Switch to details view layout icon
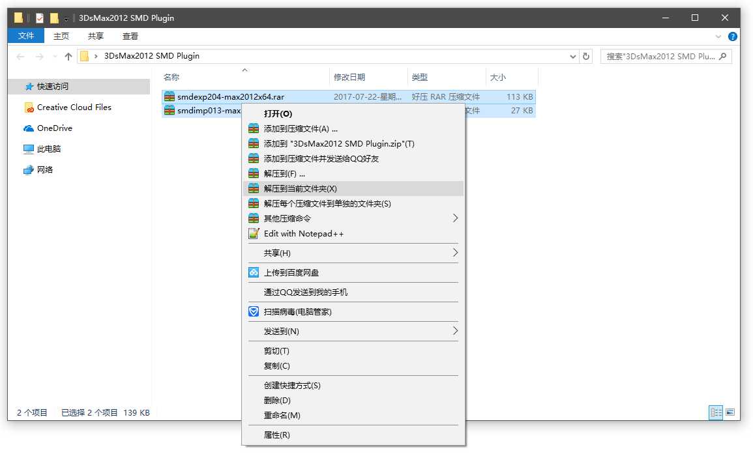 coord(716,412)
